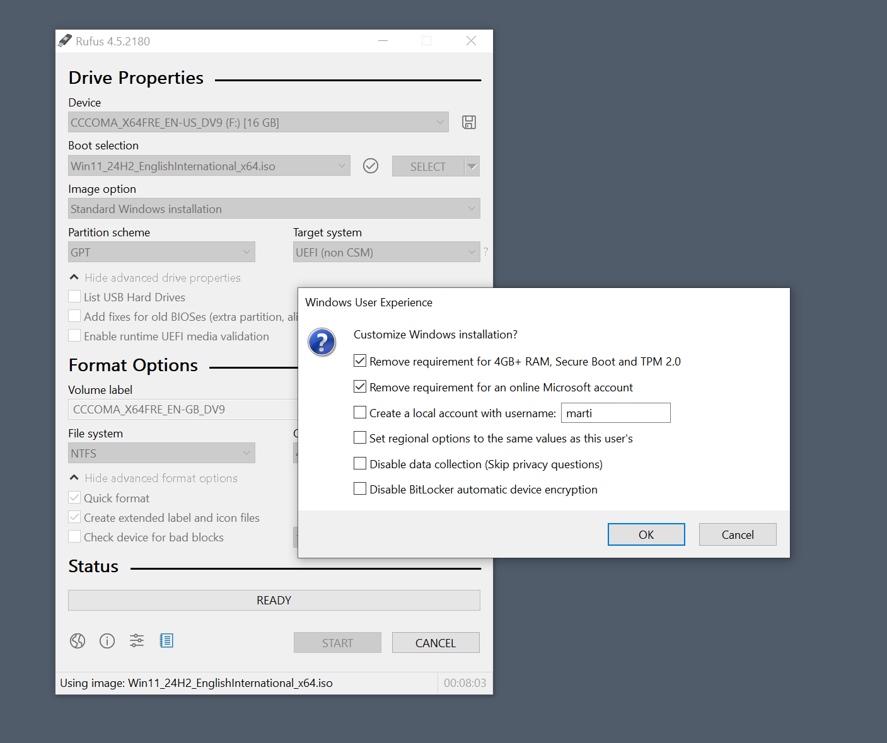Toggle Add fixes for old BIOSes checkbox
This screenshot has height=743, width=887.
pyautogui.click(x=74, y=316)
